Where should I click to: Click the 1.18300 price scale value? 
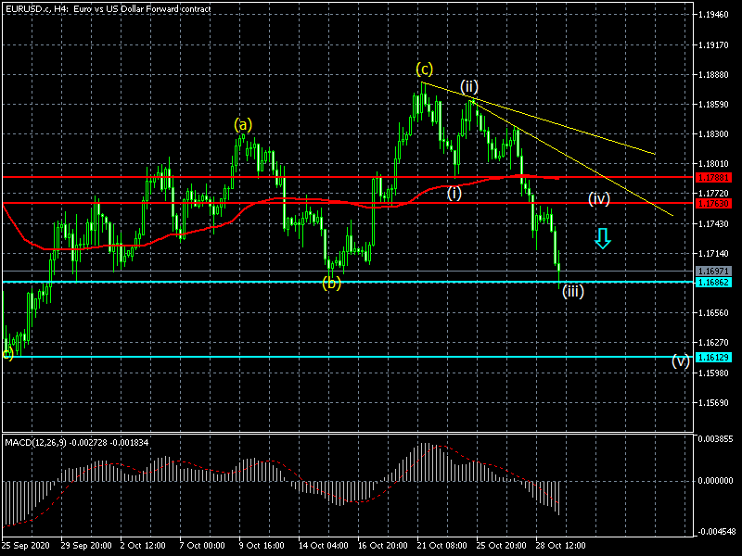pos(713,134)
